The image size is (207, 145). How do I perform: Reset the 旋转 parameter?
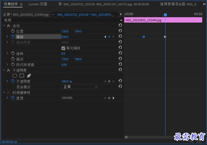tap(120, 53)
